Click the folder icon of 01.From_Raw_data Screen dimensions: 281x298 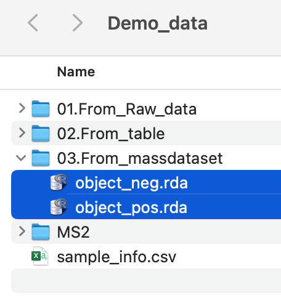pos(41,109)
